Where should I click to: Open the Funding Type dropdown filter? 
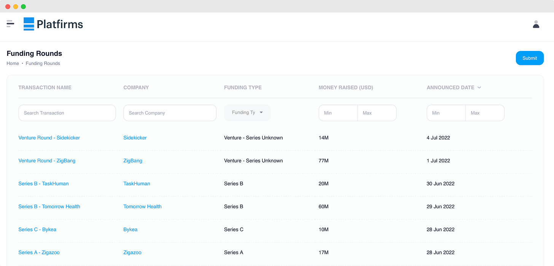click(x=247, y=113)
